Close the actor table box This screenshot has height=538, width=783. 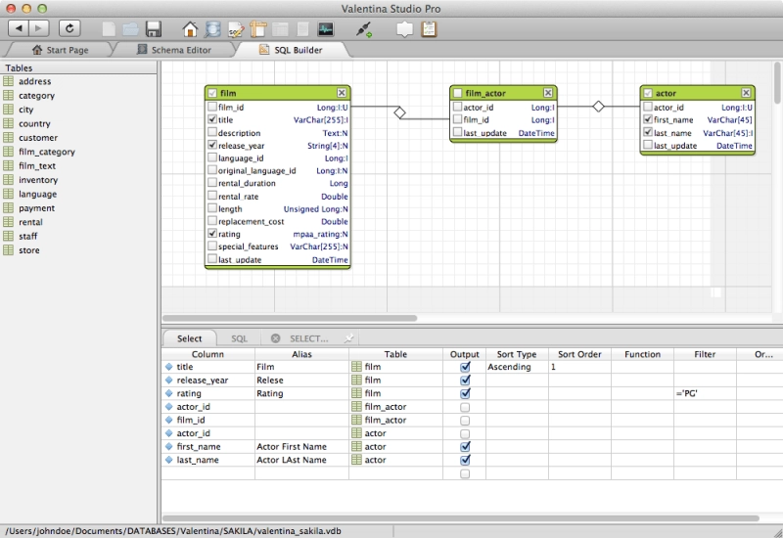pos(746,93)
